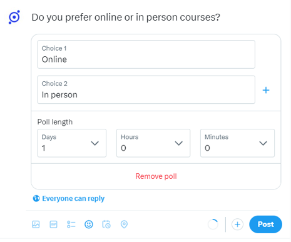Click the post question text area
This screenshot has width=291, height=242.
[x=126, y=18]
